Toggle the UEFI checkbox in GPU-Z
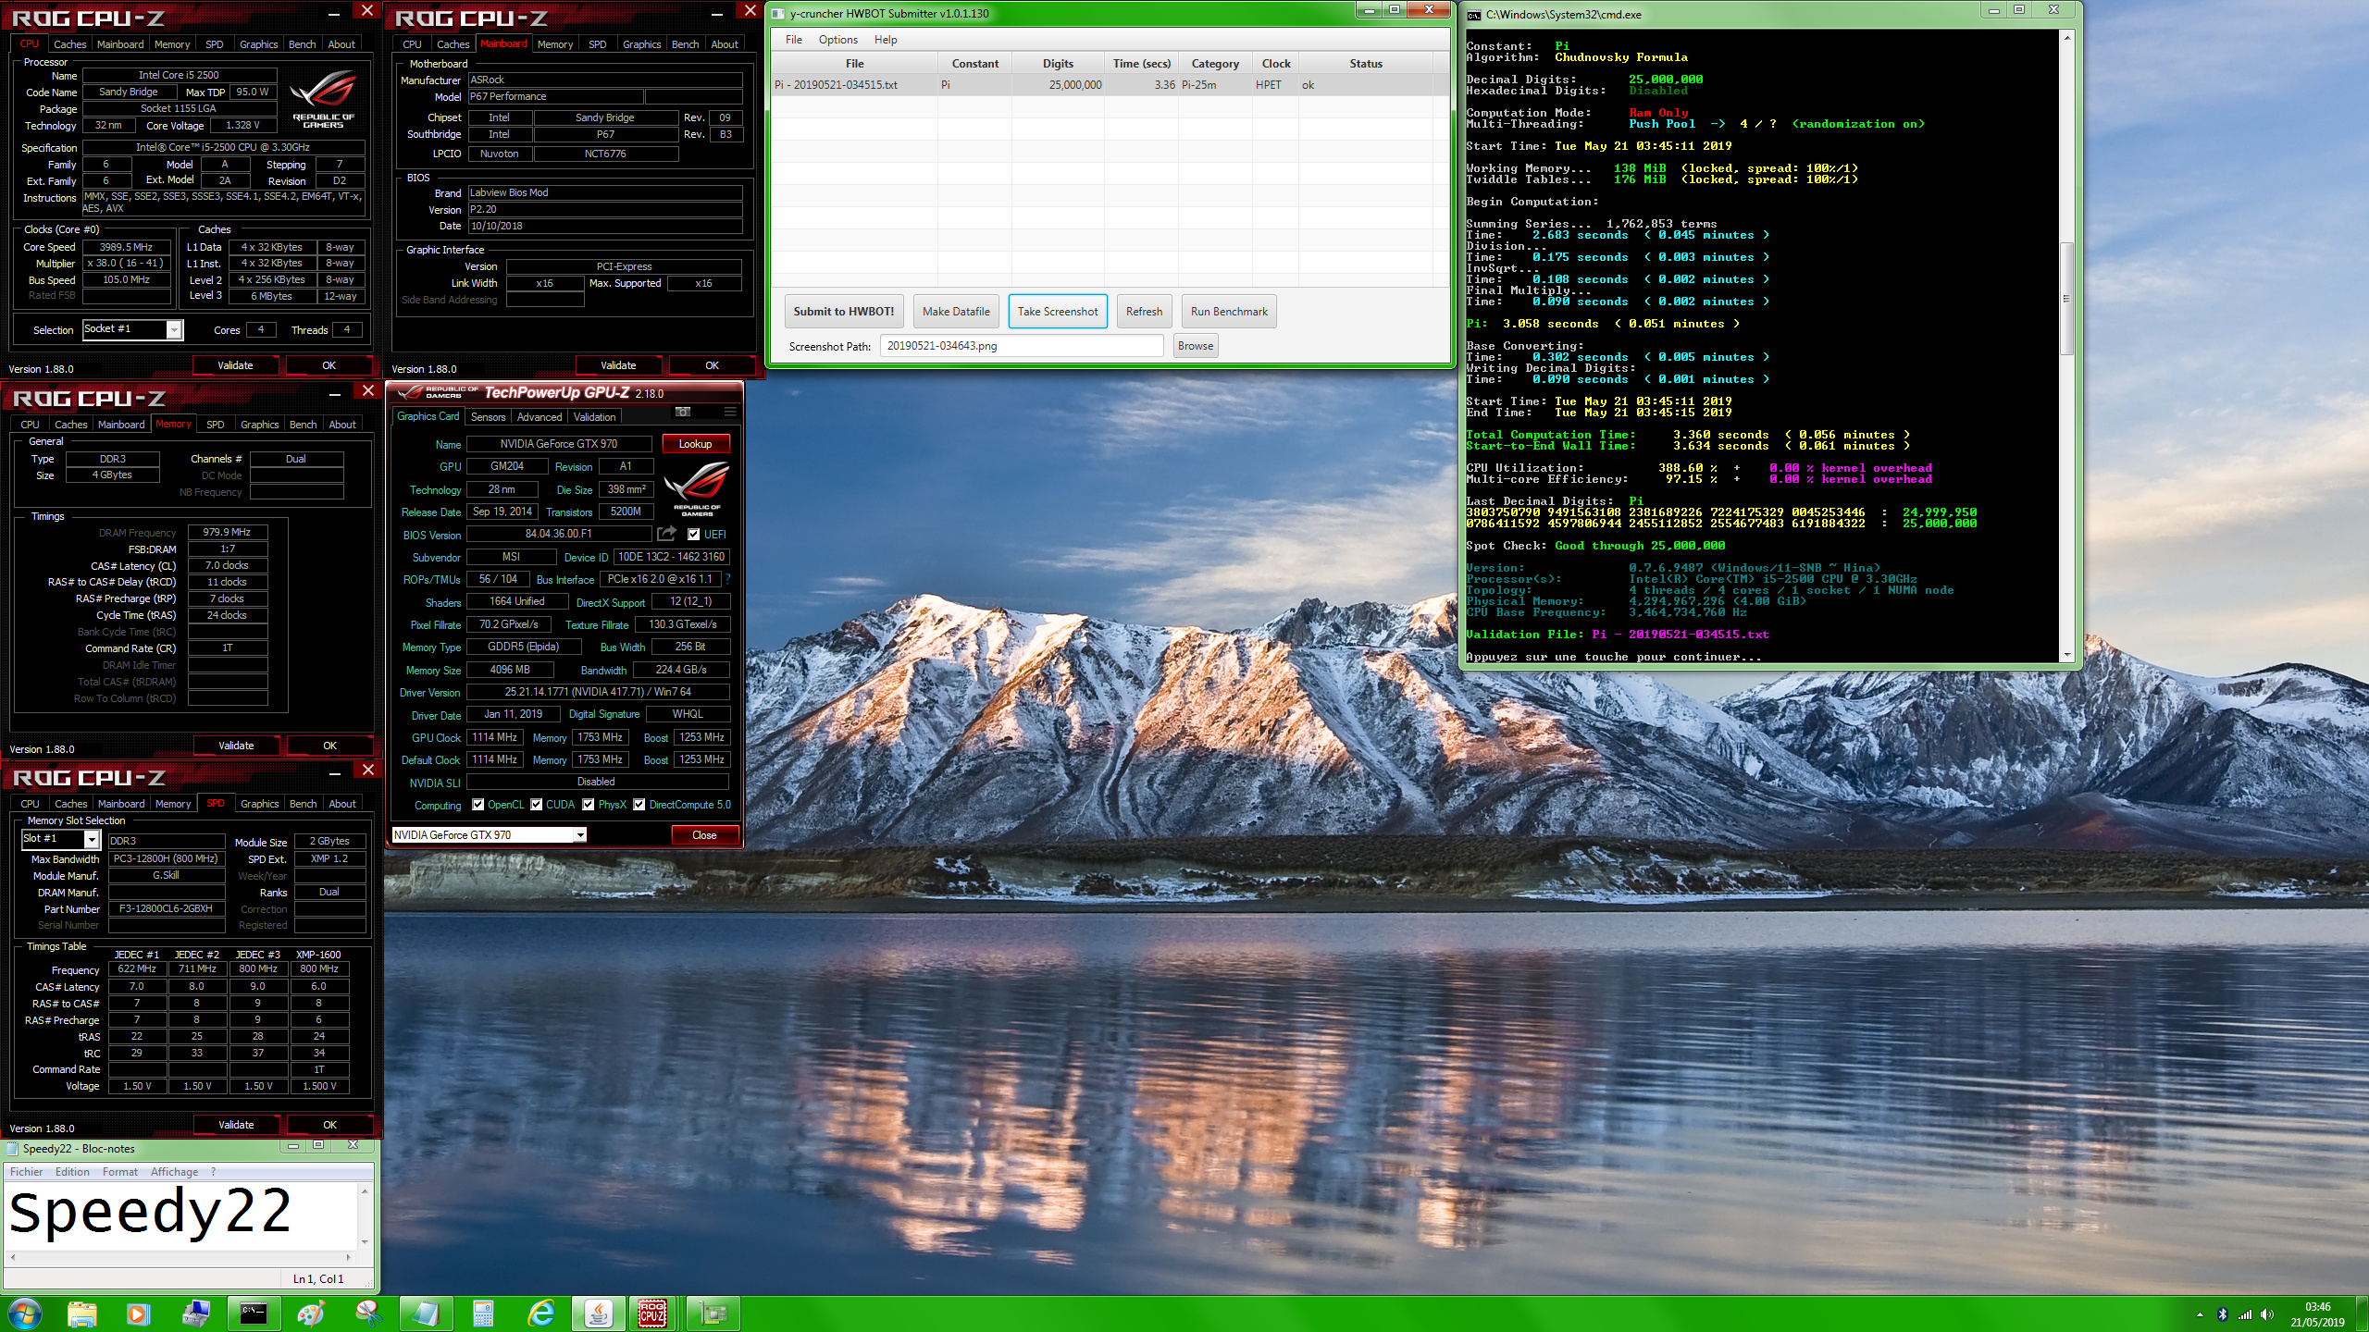Image resolution: width=2369 pixels, height=1332 pixels. coord(693,535)
